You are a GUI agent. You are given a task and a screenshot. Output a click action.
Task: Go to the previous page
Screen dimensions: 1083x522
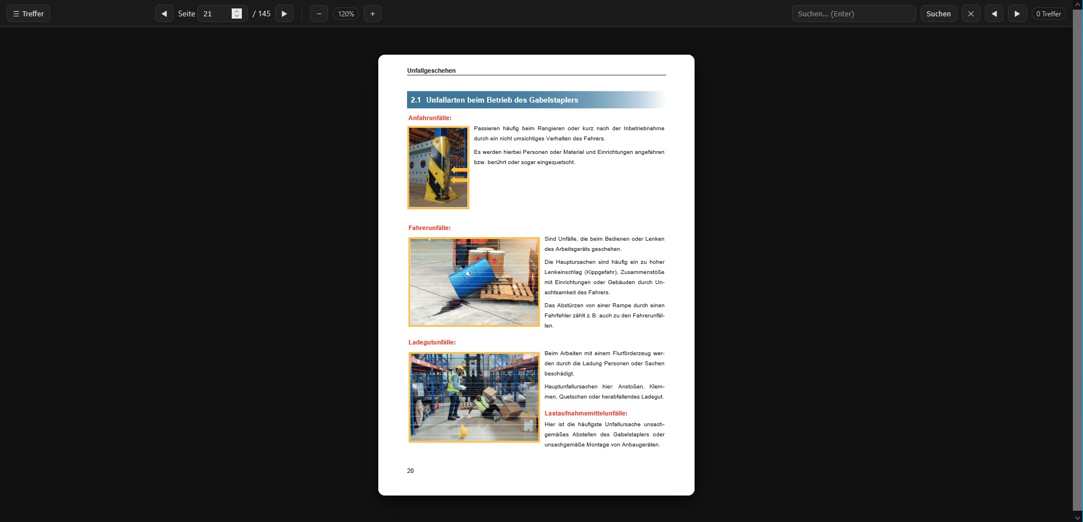[164, 14]
